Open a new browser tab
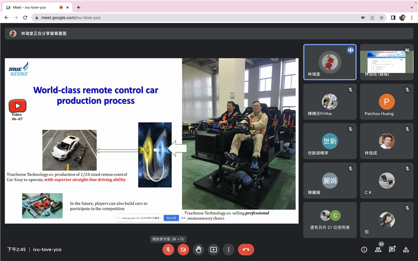 pos(78,7)
